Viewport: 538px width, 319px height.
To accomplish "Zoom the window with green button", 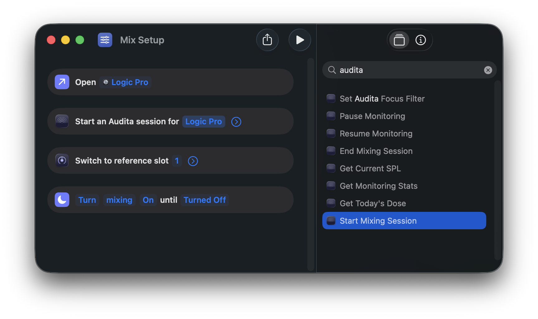I will pos(80,40).
